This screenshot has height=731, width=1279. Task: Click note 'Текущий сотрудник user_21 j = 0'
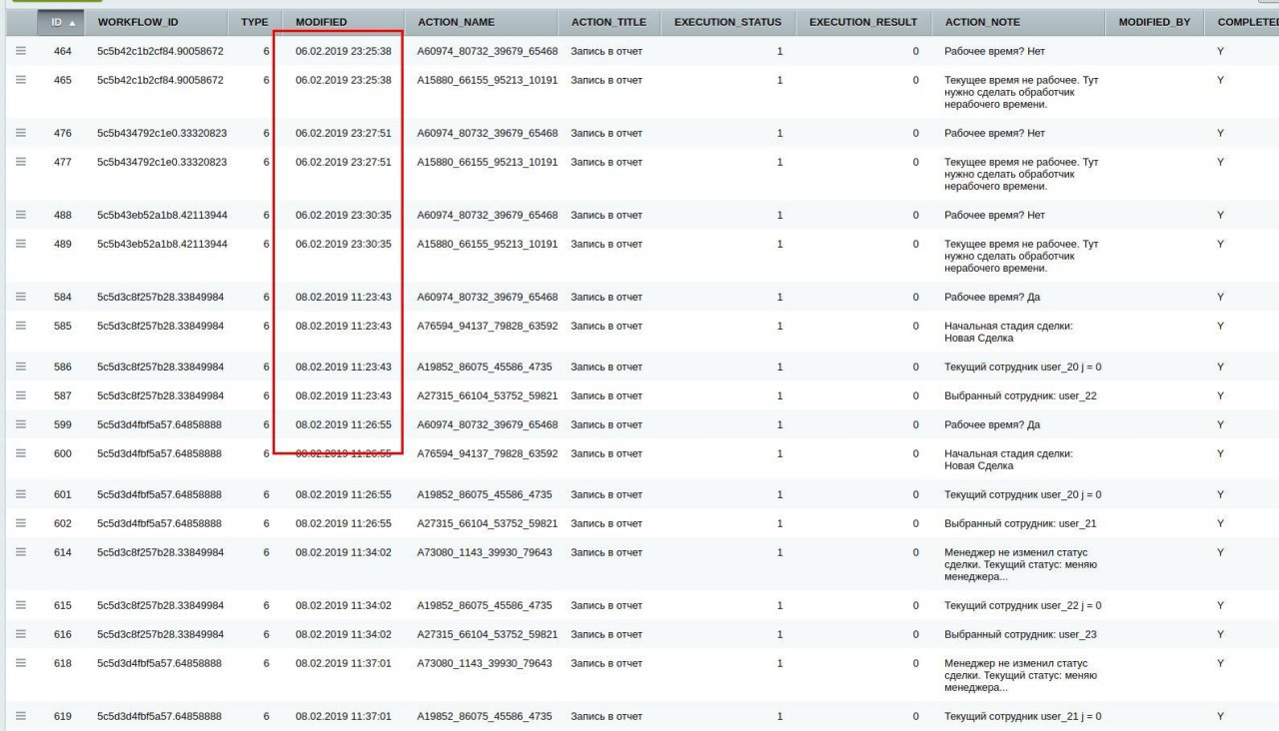[1023, 716]
